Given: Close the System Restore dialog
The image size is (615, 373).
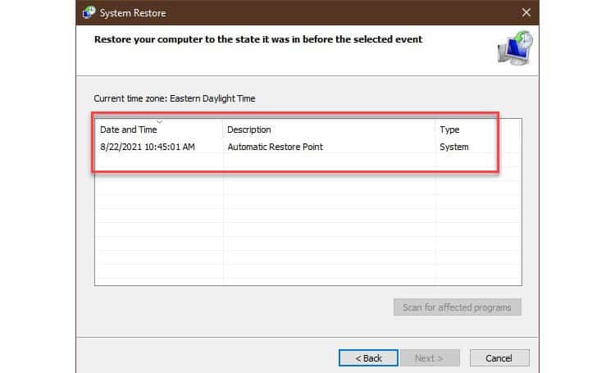Looking at the screenshot, I should coord(526,12).
